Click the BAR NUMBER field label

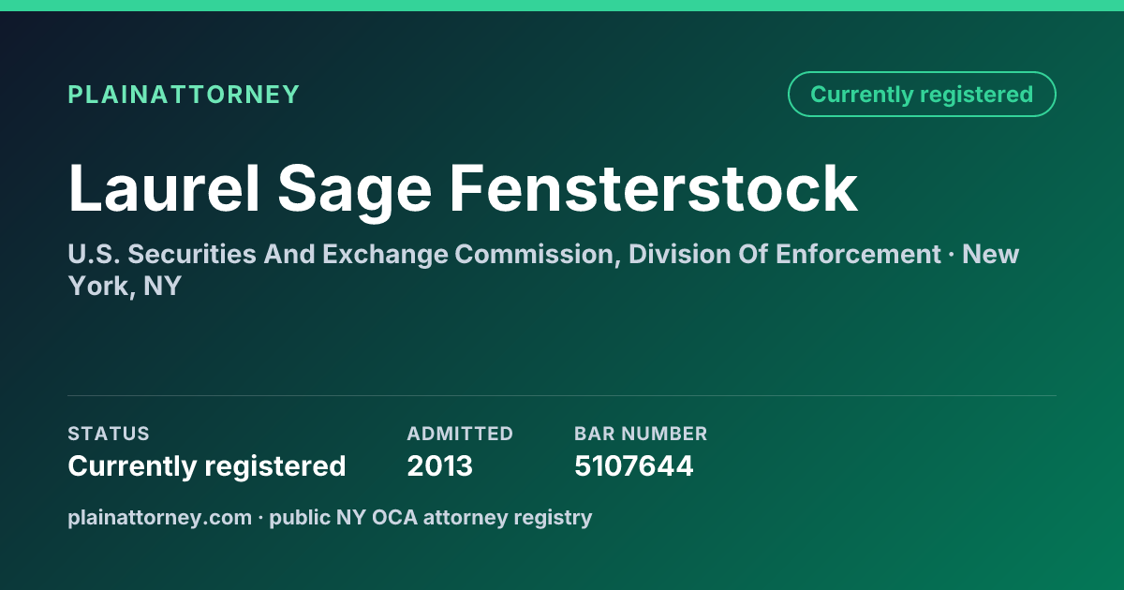(641, 434)
